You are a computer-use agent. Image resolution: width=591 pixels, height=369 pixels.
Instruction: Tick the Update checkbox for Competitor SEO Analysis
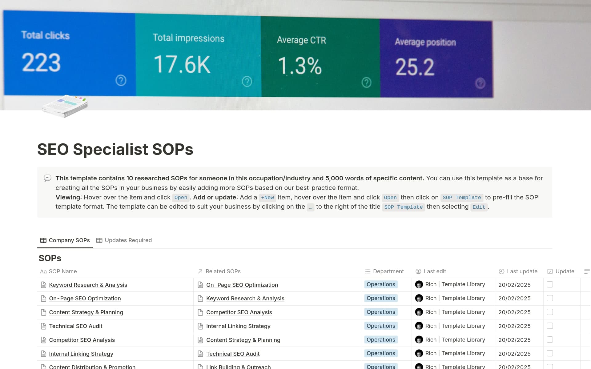[x=549, y=340]
